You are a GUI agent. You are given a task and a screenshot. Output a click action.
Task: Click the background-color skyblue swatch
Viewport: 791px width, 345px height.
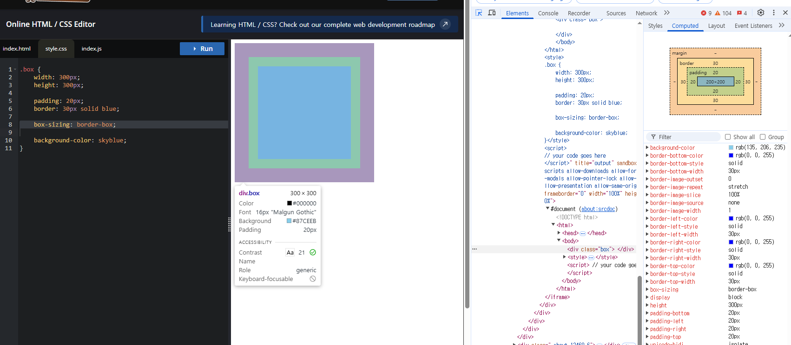[x=731, y=147]
